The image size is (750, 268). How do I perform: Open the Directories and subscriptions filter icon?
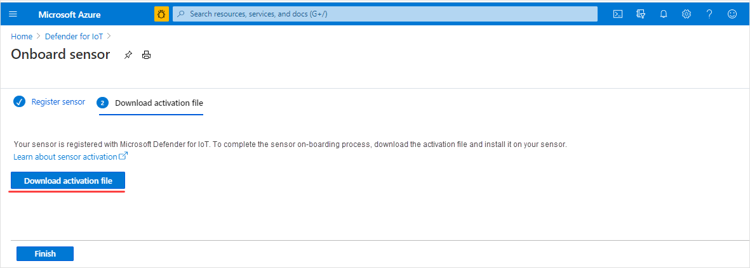641,14
